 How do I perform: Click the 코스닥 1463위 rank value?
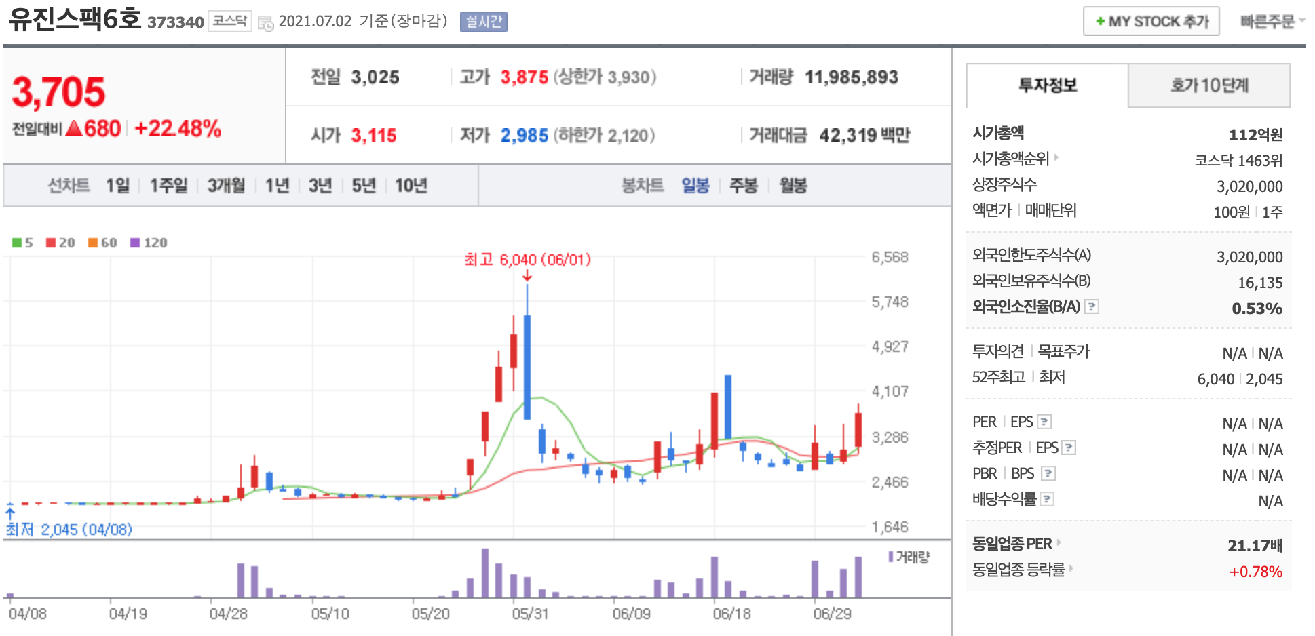(x=1239, y=161)
